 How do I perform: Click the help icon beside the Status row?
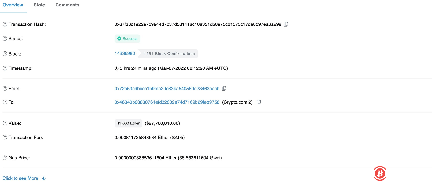4,38
